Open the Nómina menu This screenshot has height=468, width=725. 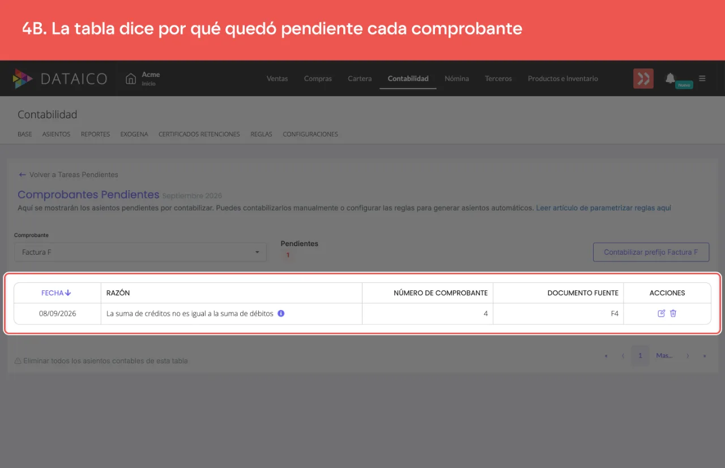tap(457, 79)
